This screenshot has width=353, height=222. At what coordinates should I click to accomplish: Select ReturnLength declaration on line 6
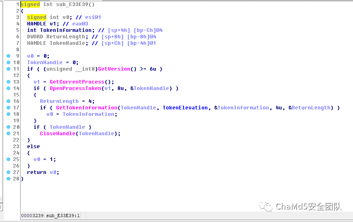coord(66,36)
